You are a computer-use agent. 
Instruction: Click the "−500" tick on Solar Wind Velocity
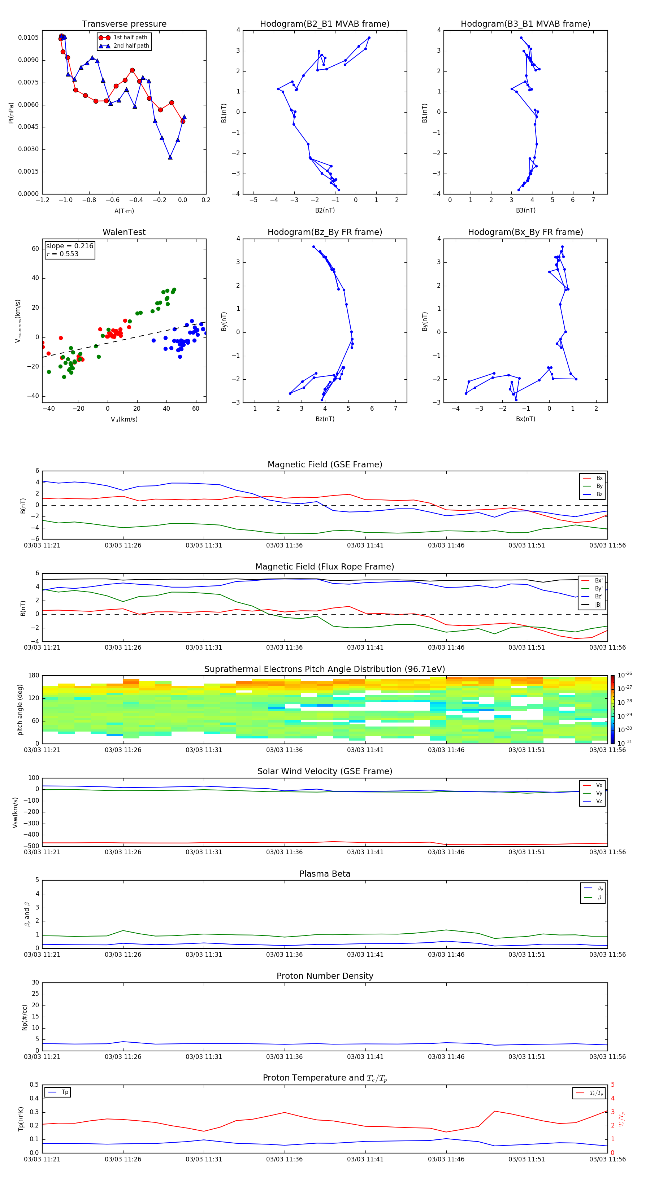tap(31, 846)
